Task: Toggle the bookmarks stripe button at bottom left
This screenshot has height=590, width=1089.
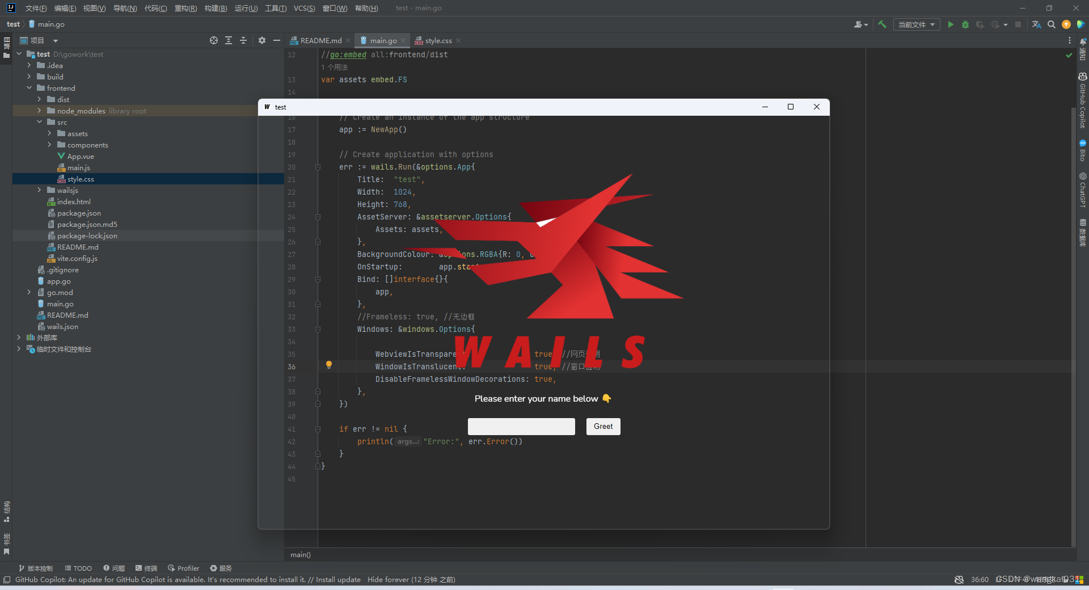Action: pyautogui.click(x=6, y=544)
